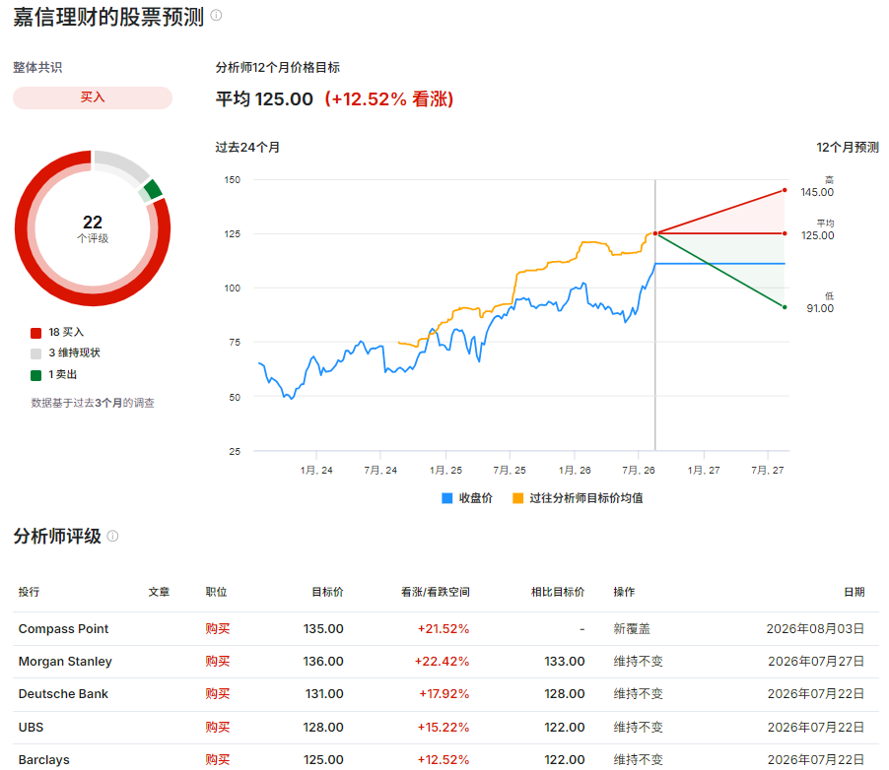The image size is (889, 770).
Task: Select the Barclays row name
Action: 43,760
